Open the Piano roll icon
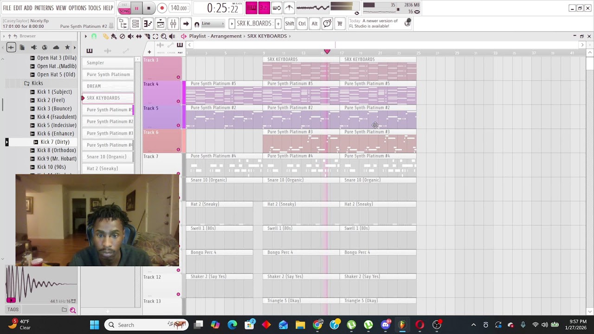 [x=148, y=24]
